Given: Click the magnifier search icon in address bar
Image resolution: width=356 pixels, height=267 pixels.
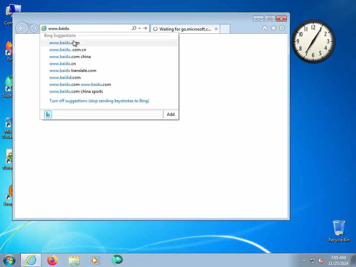Looking at the screenshot, I should tap(134, 28).
